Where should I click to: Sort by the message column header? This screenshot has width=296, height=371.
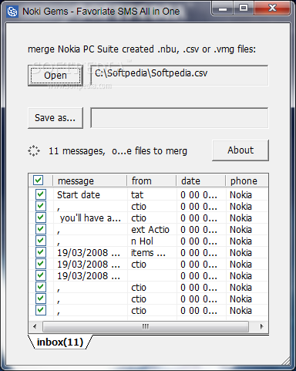89,180
